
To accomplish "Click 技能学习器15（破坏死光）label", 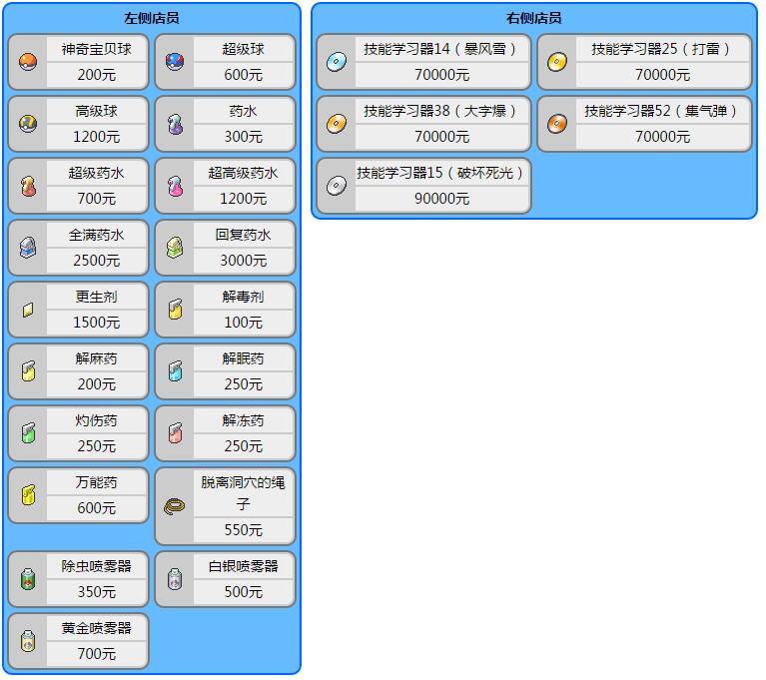I will click(441, 173).
